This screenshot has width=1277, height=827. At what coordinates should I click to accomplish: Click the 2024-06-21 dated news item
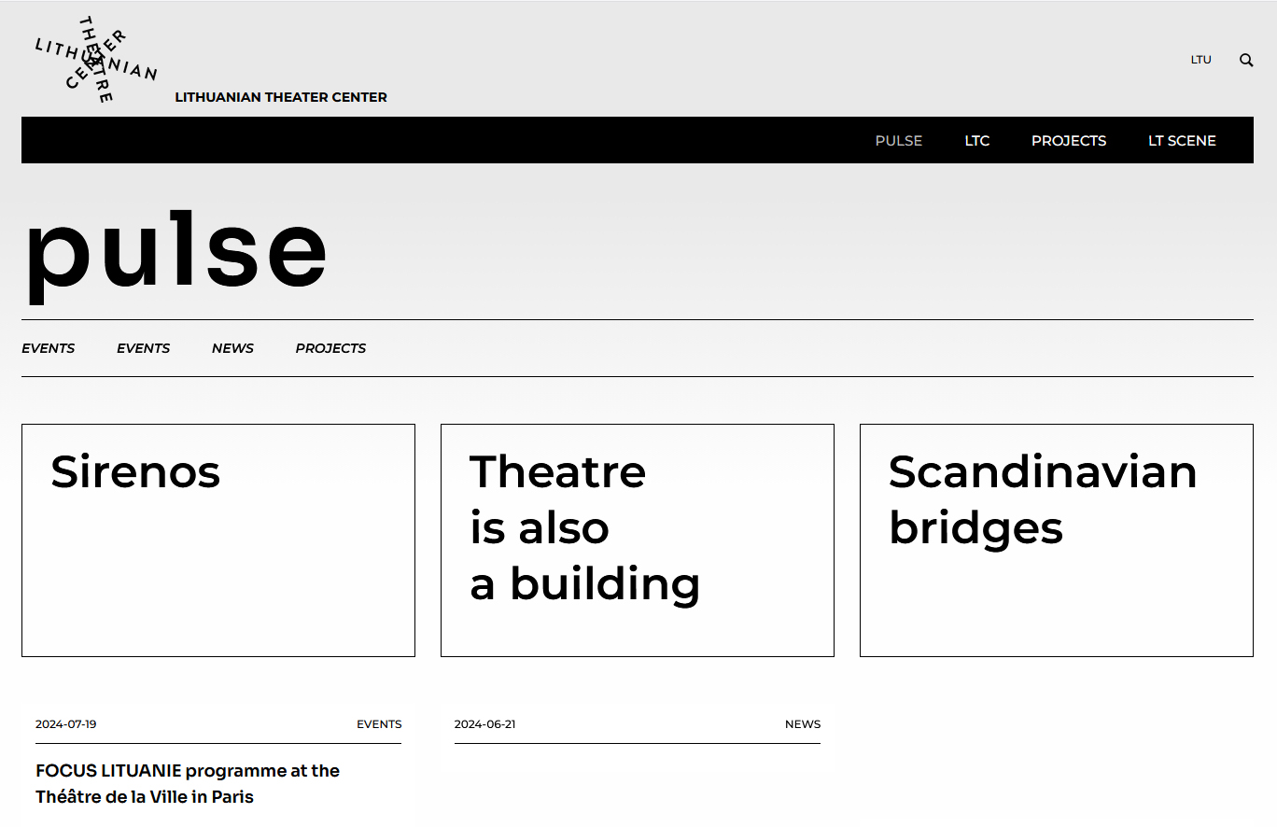pyautogui.click(x=484, y=723)
